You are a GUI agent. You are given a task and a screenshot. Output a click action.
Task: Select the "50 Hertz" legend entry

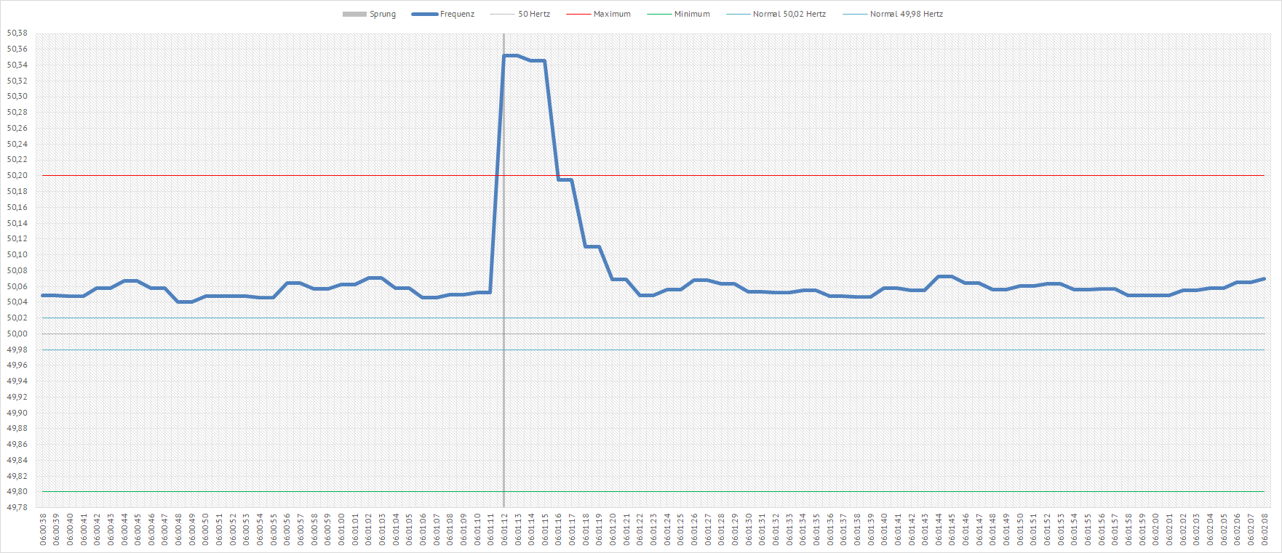click(533, 15)
